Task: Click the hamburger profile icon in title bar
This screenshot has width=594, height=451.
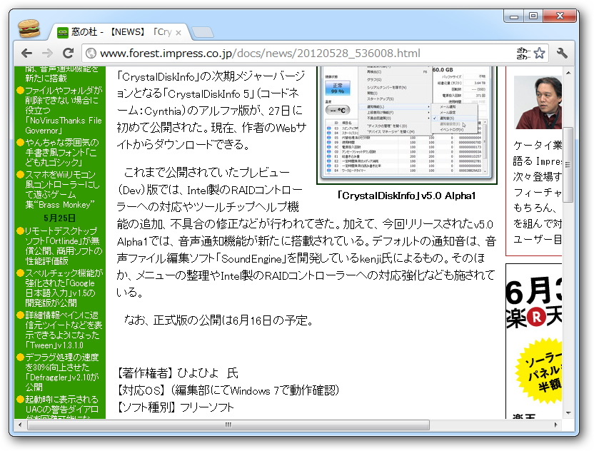Action: [x=29, y=29]
